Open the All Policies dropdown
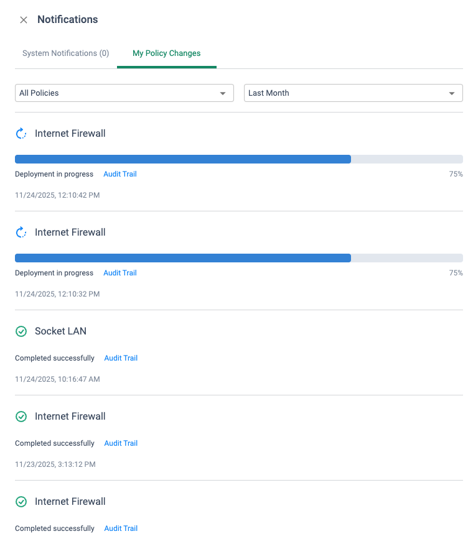The image size is (473, 544). [x=124, y=93]
